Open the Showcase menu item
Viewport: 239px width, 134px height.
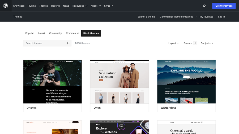[x=19, y=6]
